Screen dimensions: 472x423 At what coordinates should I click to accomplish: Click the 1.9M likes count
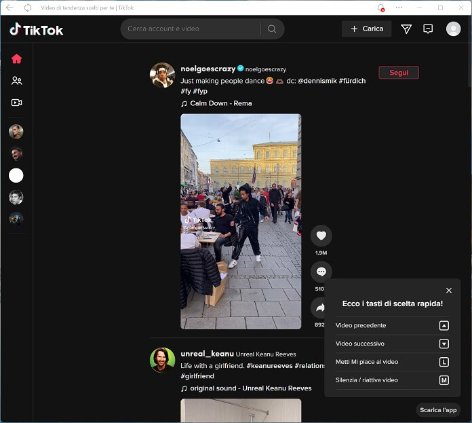pyautogui.click(x=321, y=253)
